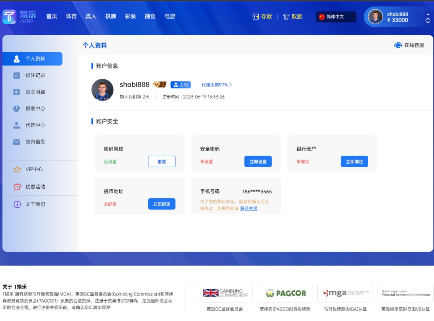Open 资金明细 via its currency icon
Screen dimensions: 434x321
pyautogui.click(x=16, y=92)
